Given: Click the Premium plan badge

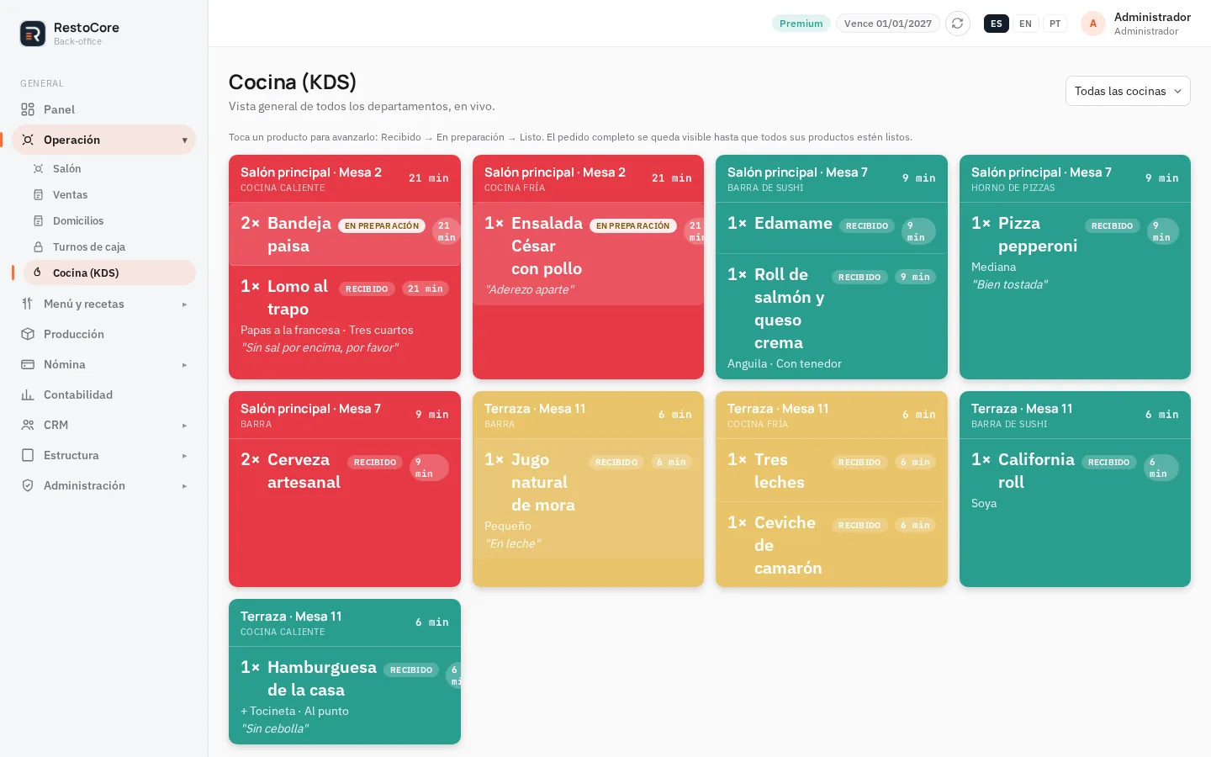Looking at the screenshot, I should click(x=801, y=24).
